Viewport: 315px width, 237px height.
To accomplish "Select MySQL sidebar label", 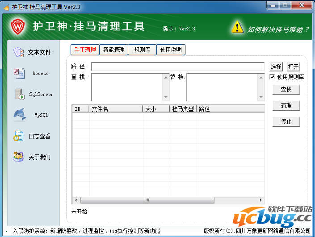I will point(42,115).
